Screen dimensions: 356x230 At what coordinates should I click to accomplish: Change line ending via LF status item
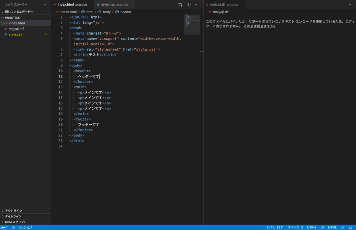click(322, 227)
